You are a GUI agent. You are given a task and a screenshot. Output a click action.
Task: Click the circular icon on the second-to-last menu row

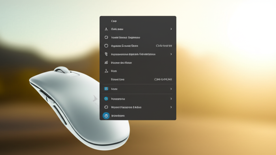pos(106,107)
